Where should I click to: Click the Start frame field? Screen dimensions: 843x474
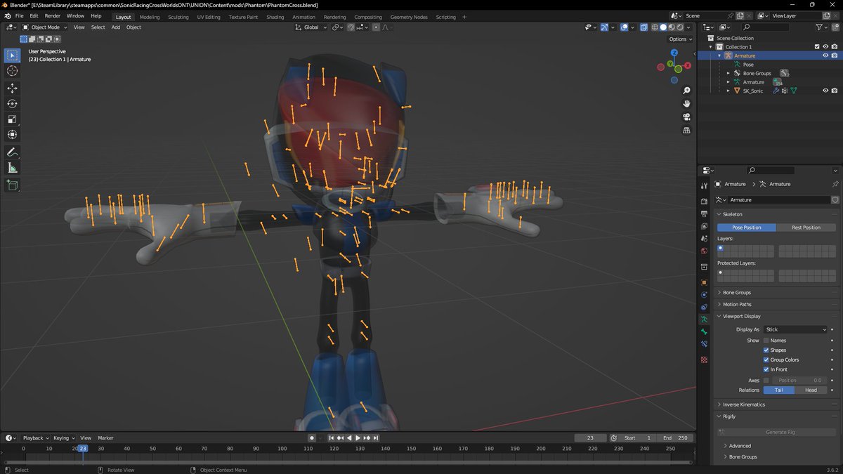pyautogui.click(x=638, y=437)
